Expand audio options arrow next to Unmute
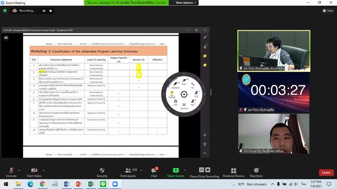This screenshot has width=337, height=189. pos(19,171)
